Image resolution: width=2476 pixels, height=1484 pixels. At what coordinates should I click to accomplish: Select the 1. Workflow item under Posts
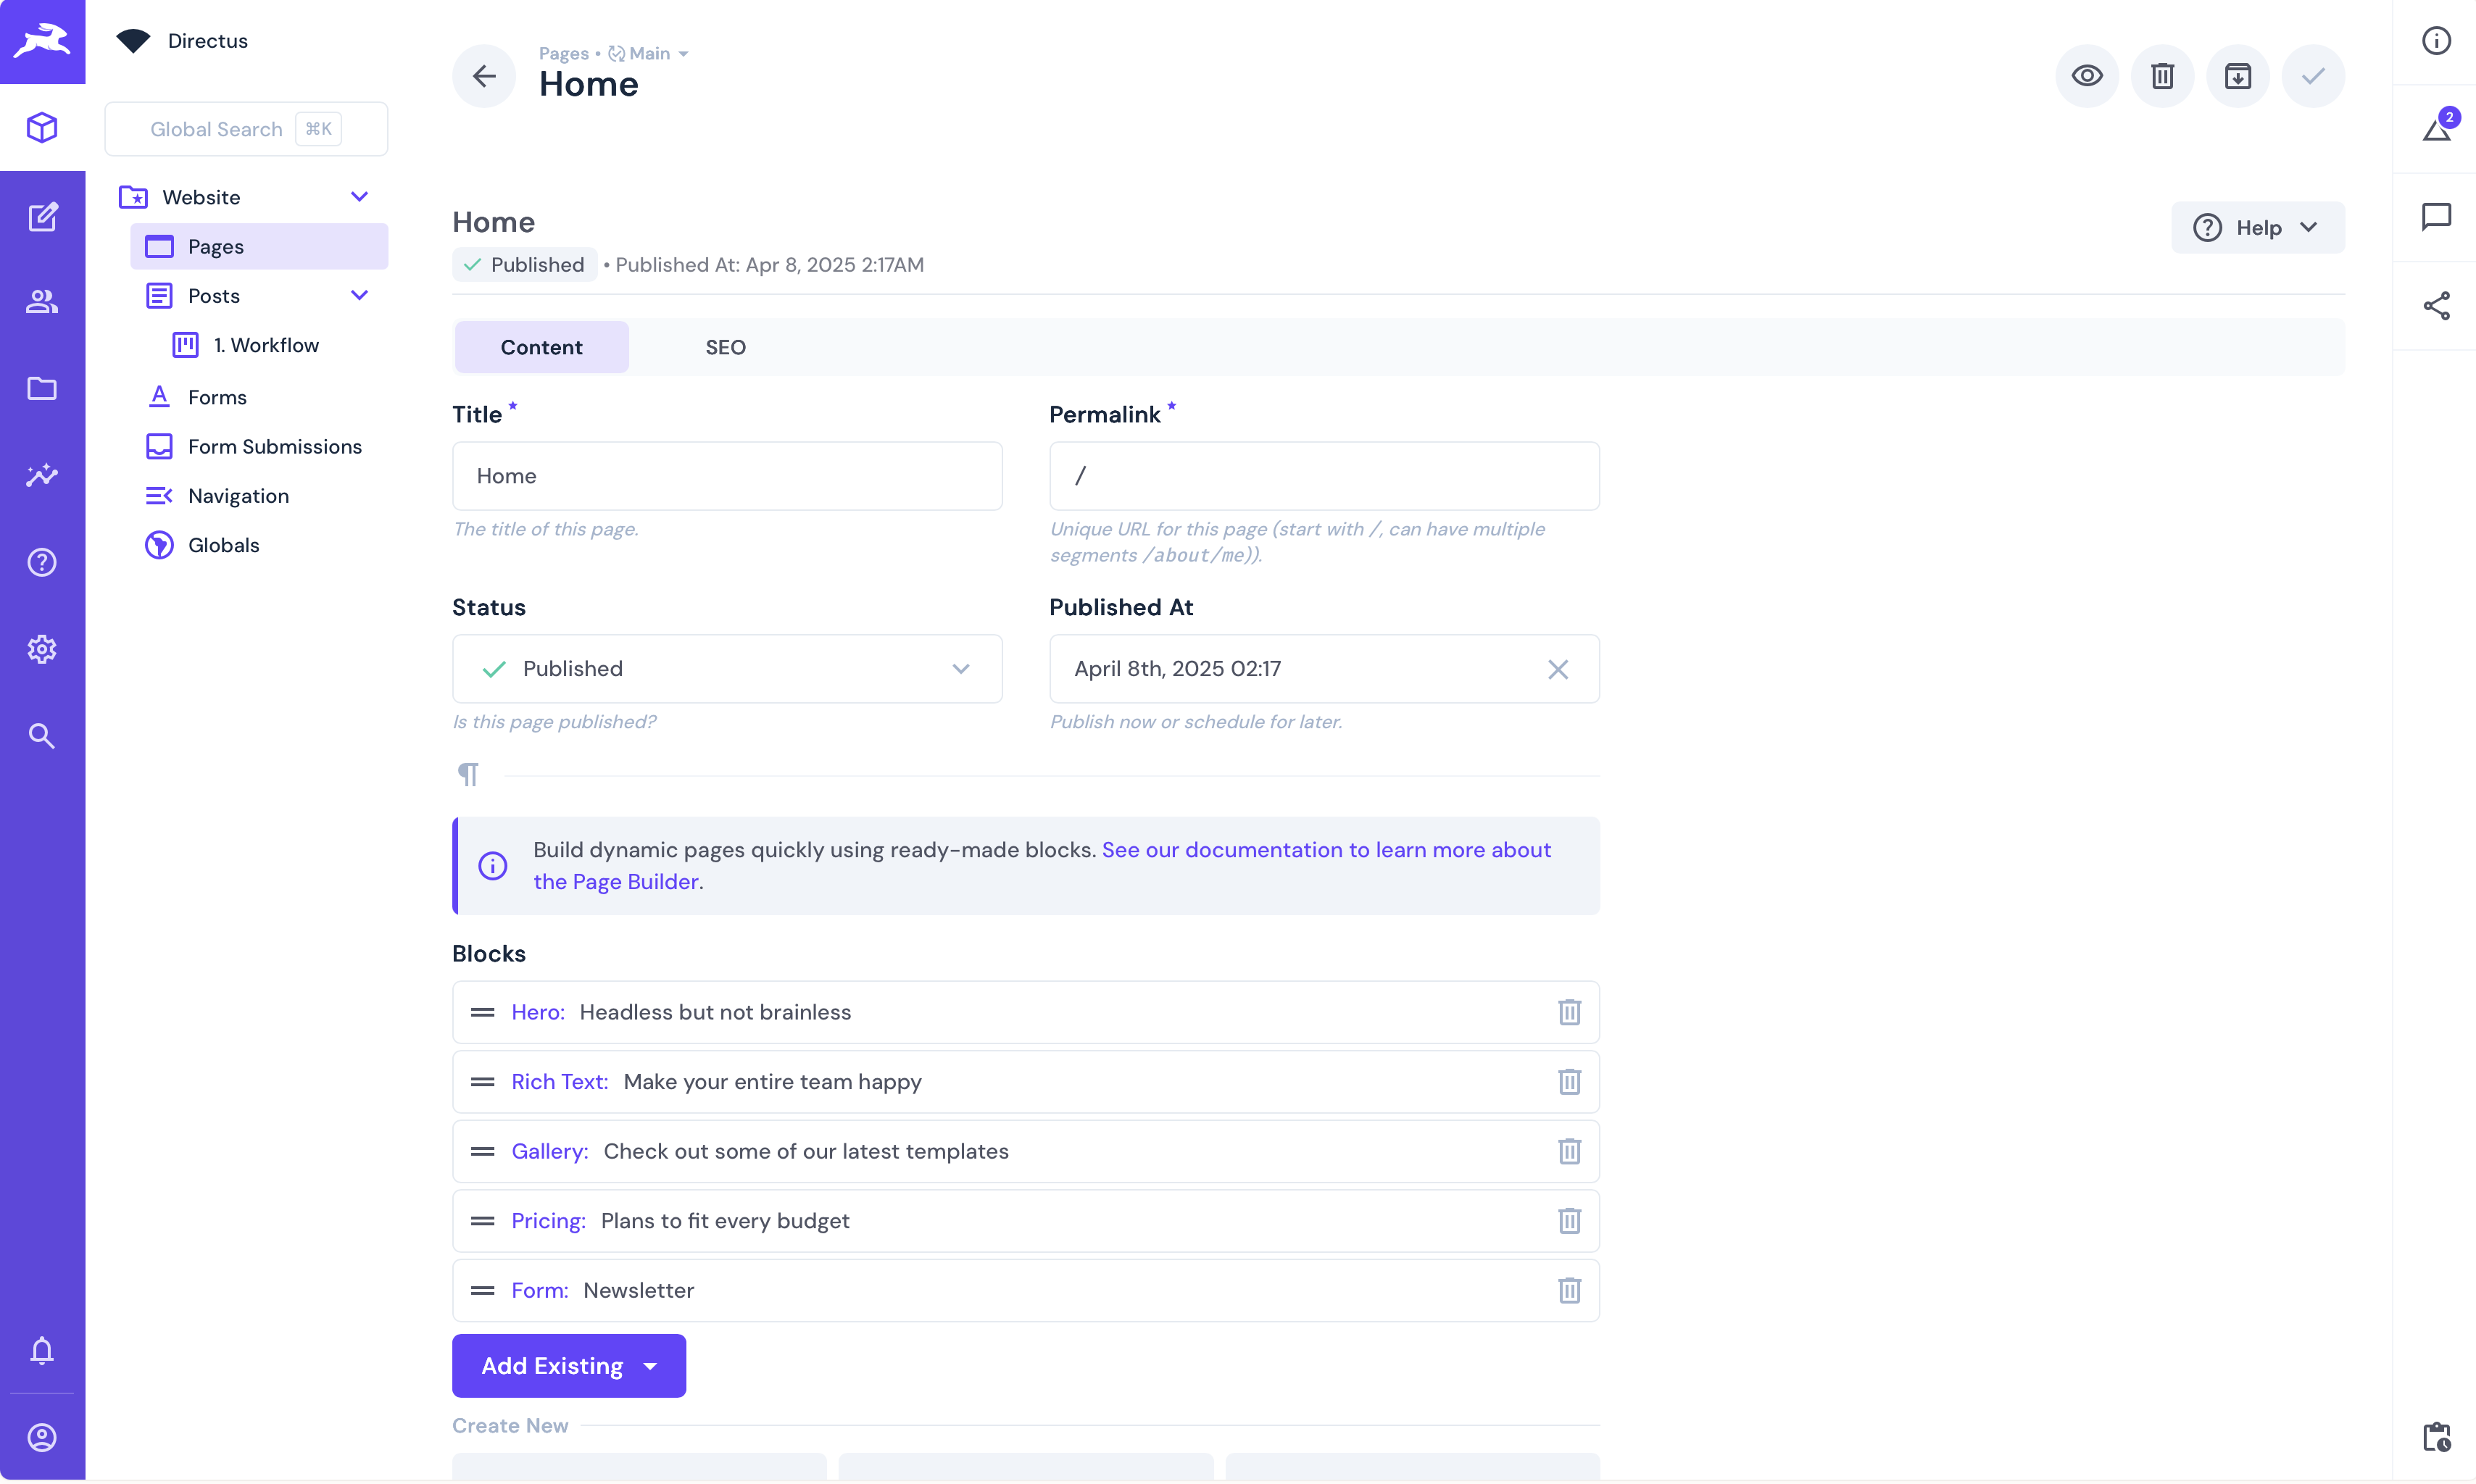coord(267,344)
